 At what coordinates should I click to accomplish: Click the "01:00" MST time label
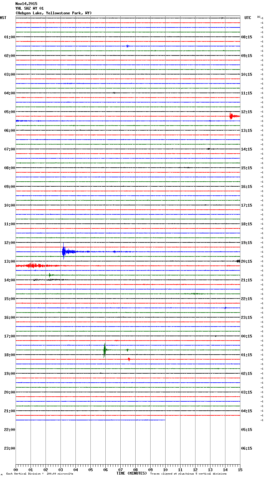[9, 37]
